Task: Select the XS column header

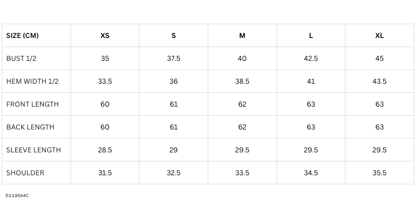Action: [x=105, y=36]
